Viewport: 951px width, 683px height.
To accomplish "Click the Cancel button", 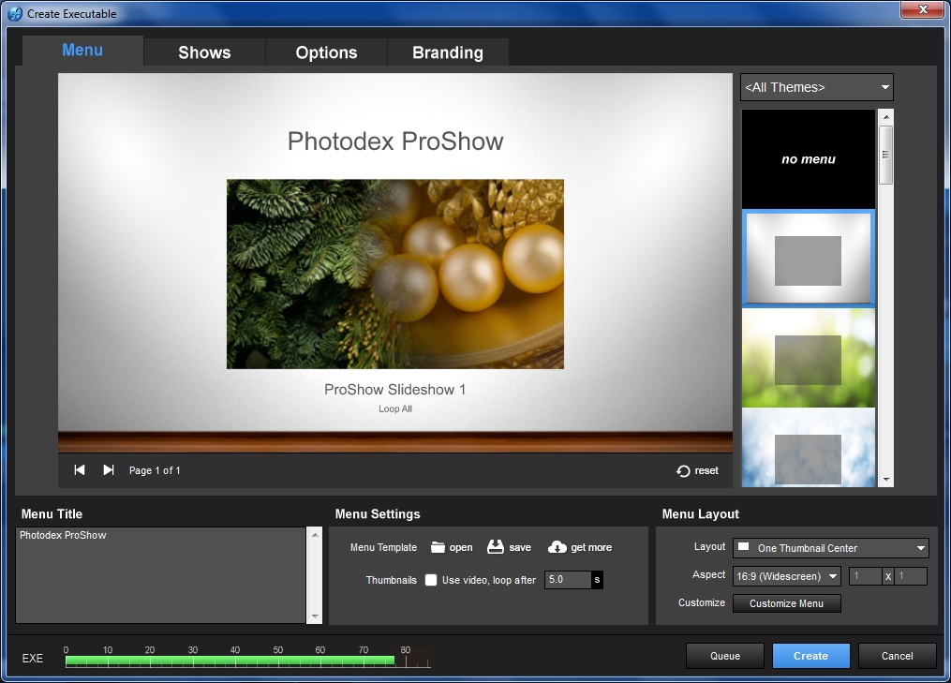I will click(897, 656).
